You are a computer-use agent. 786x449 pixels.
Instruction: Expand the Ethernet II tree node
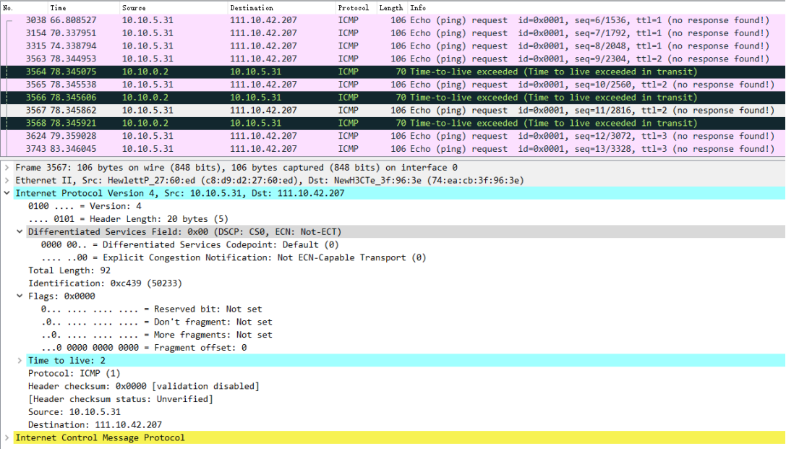7,181
